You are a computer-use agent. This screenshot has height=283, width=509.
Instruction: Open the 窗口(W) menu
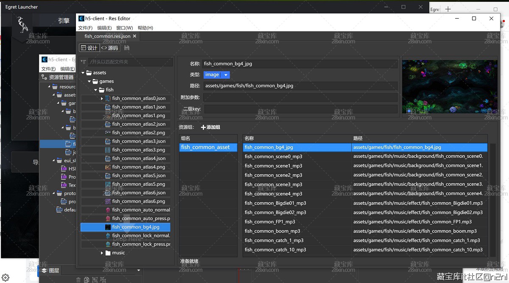[124, 28]
